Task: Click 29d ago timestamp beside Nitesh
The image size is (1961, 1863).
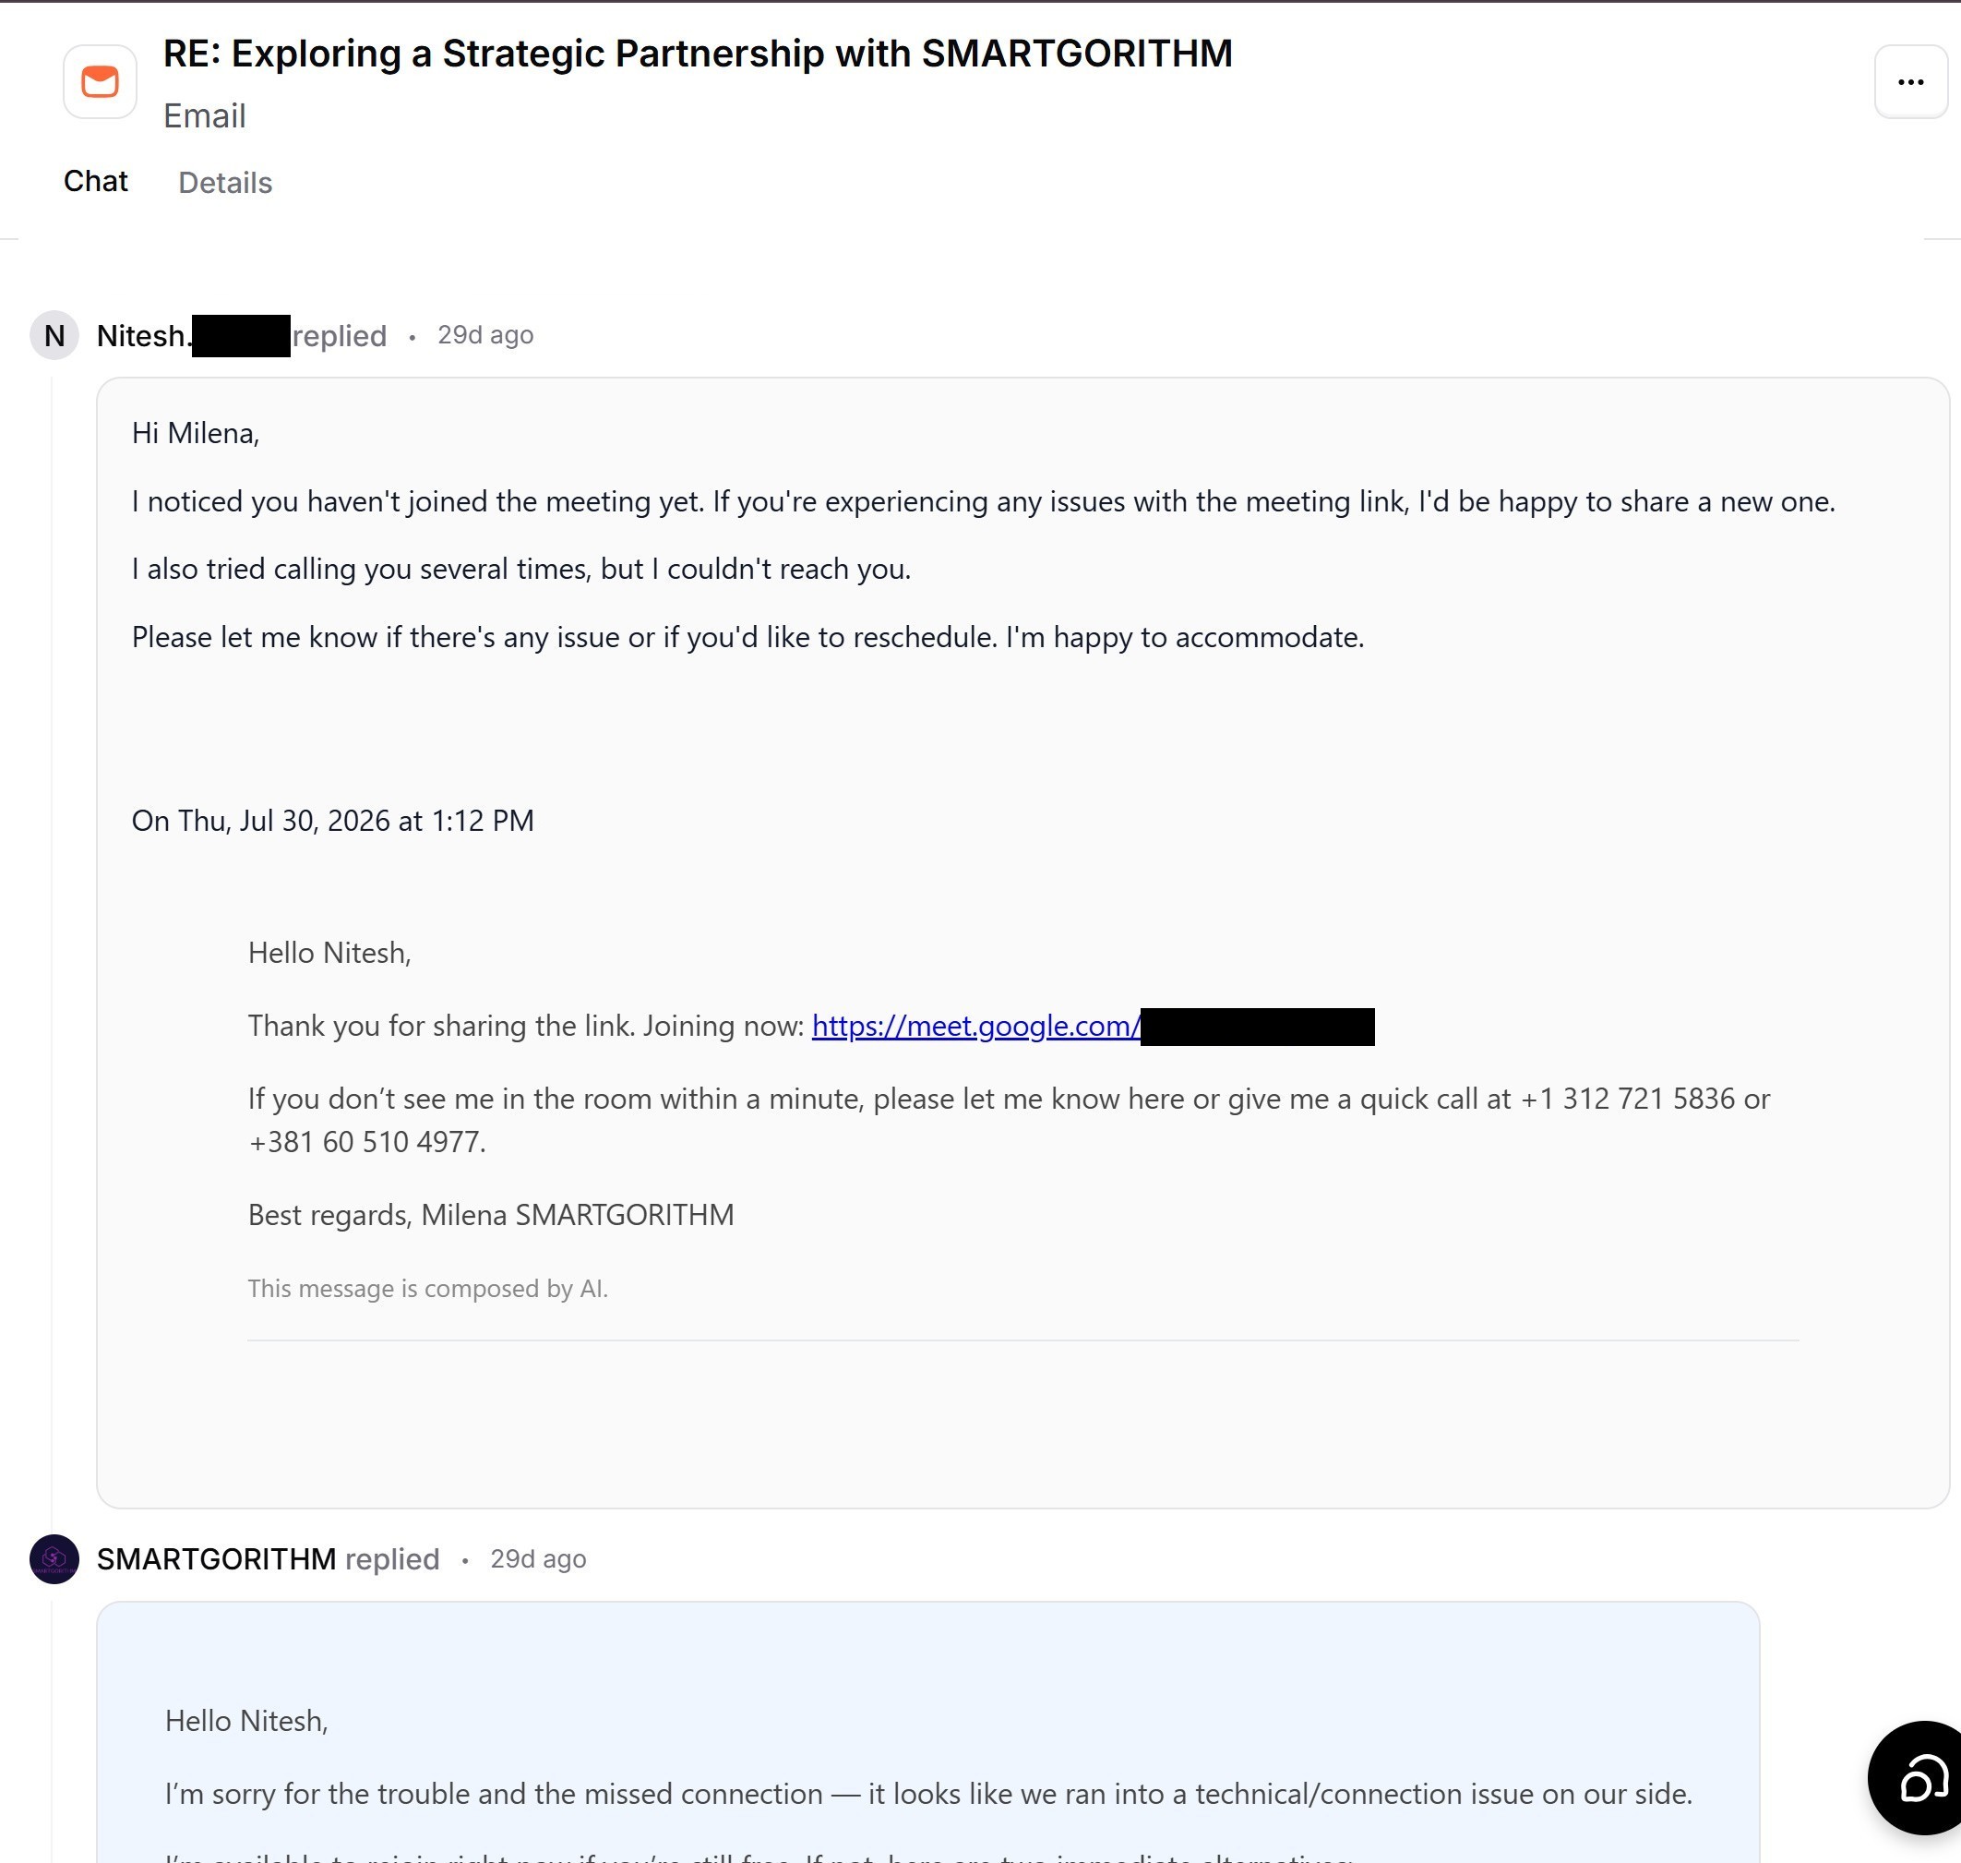Action: (485, 336)
